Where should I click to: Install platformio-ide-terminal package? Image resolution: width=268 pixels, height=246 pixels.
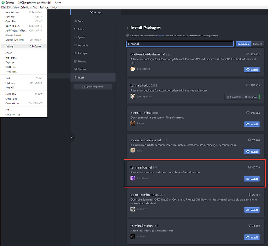click(252, 70)
